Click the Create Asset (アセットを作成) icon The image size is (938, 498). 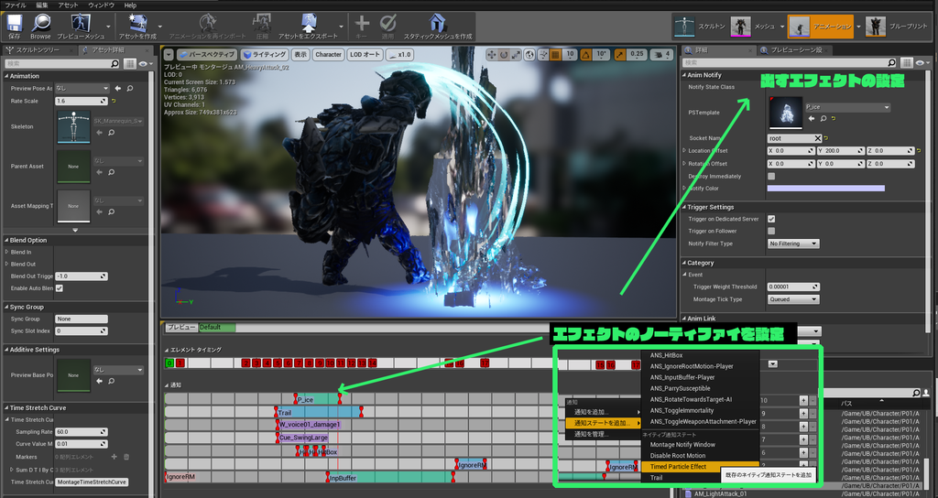(137, 23)
